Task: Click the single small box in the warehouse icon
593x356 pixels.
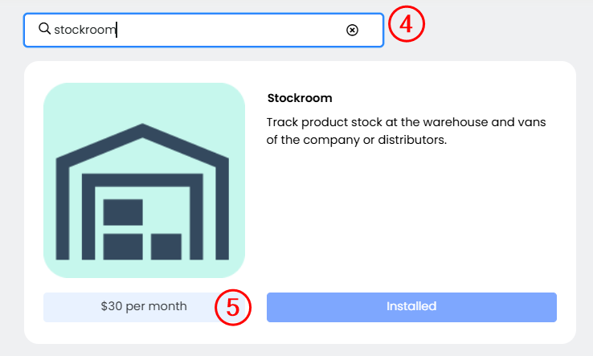Action: (x=166, y=247)
